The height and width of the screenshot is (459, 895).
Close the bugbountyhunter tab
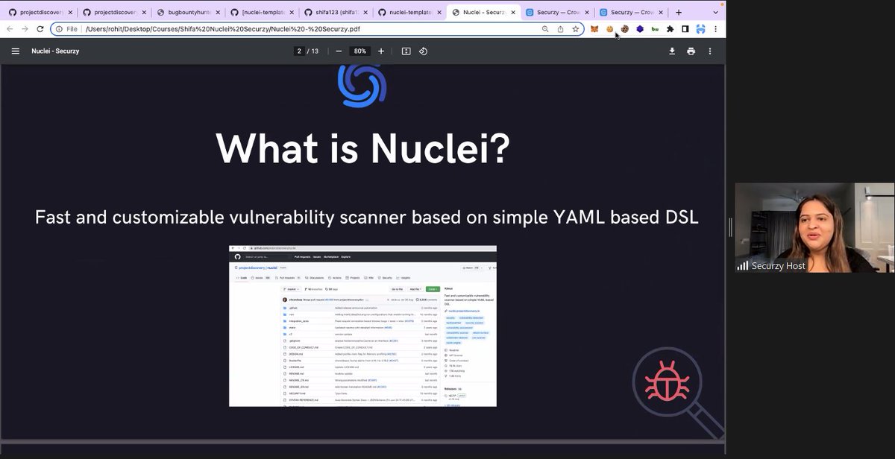pos(218,12)
